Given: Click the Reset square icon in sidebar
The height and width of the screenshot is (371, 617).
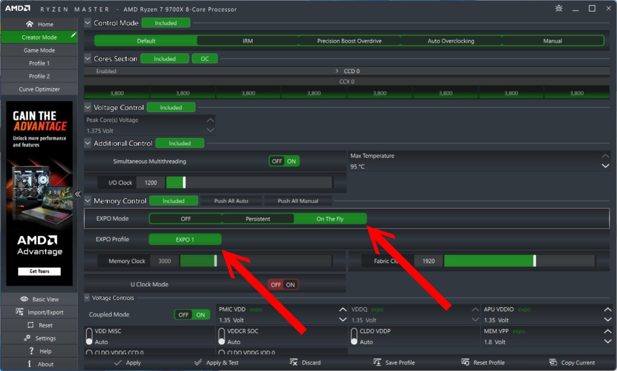Looking at the screenshot, I should pyautogui.click(x=30, y=325).
